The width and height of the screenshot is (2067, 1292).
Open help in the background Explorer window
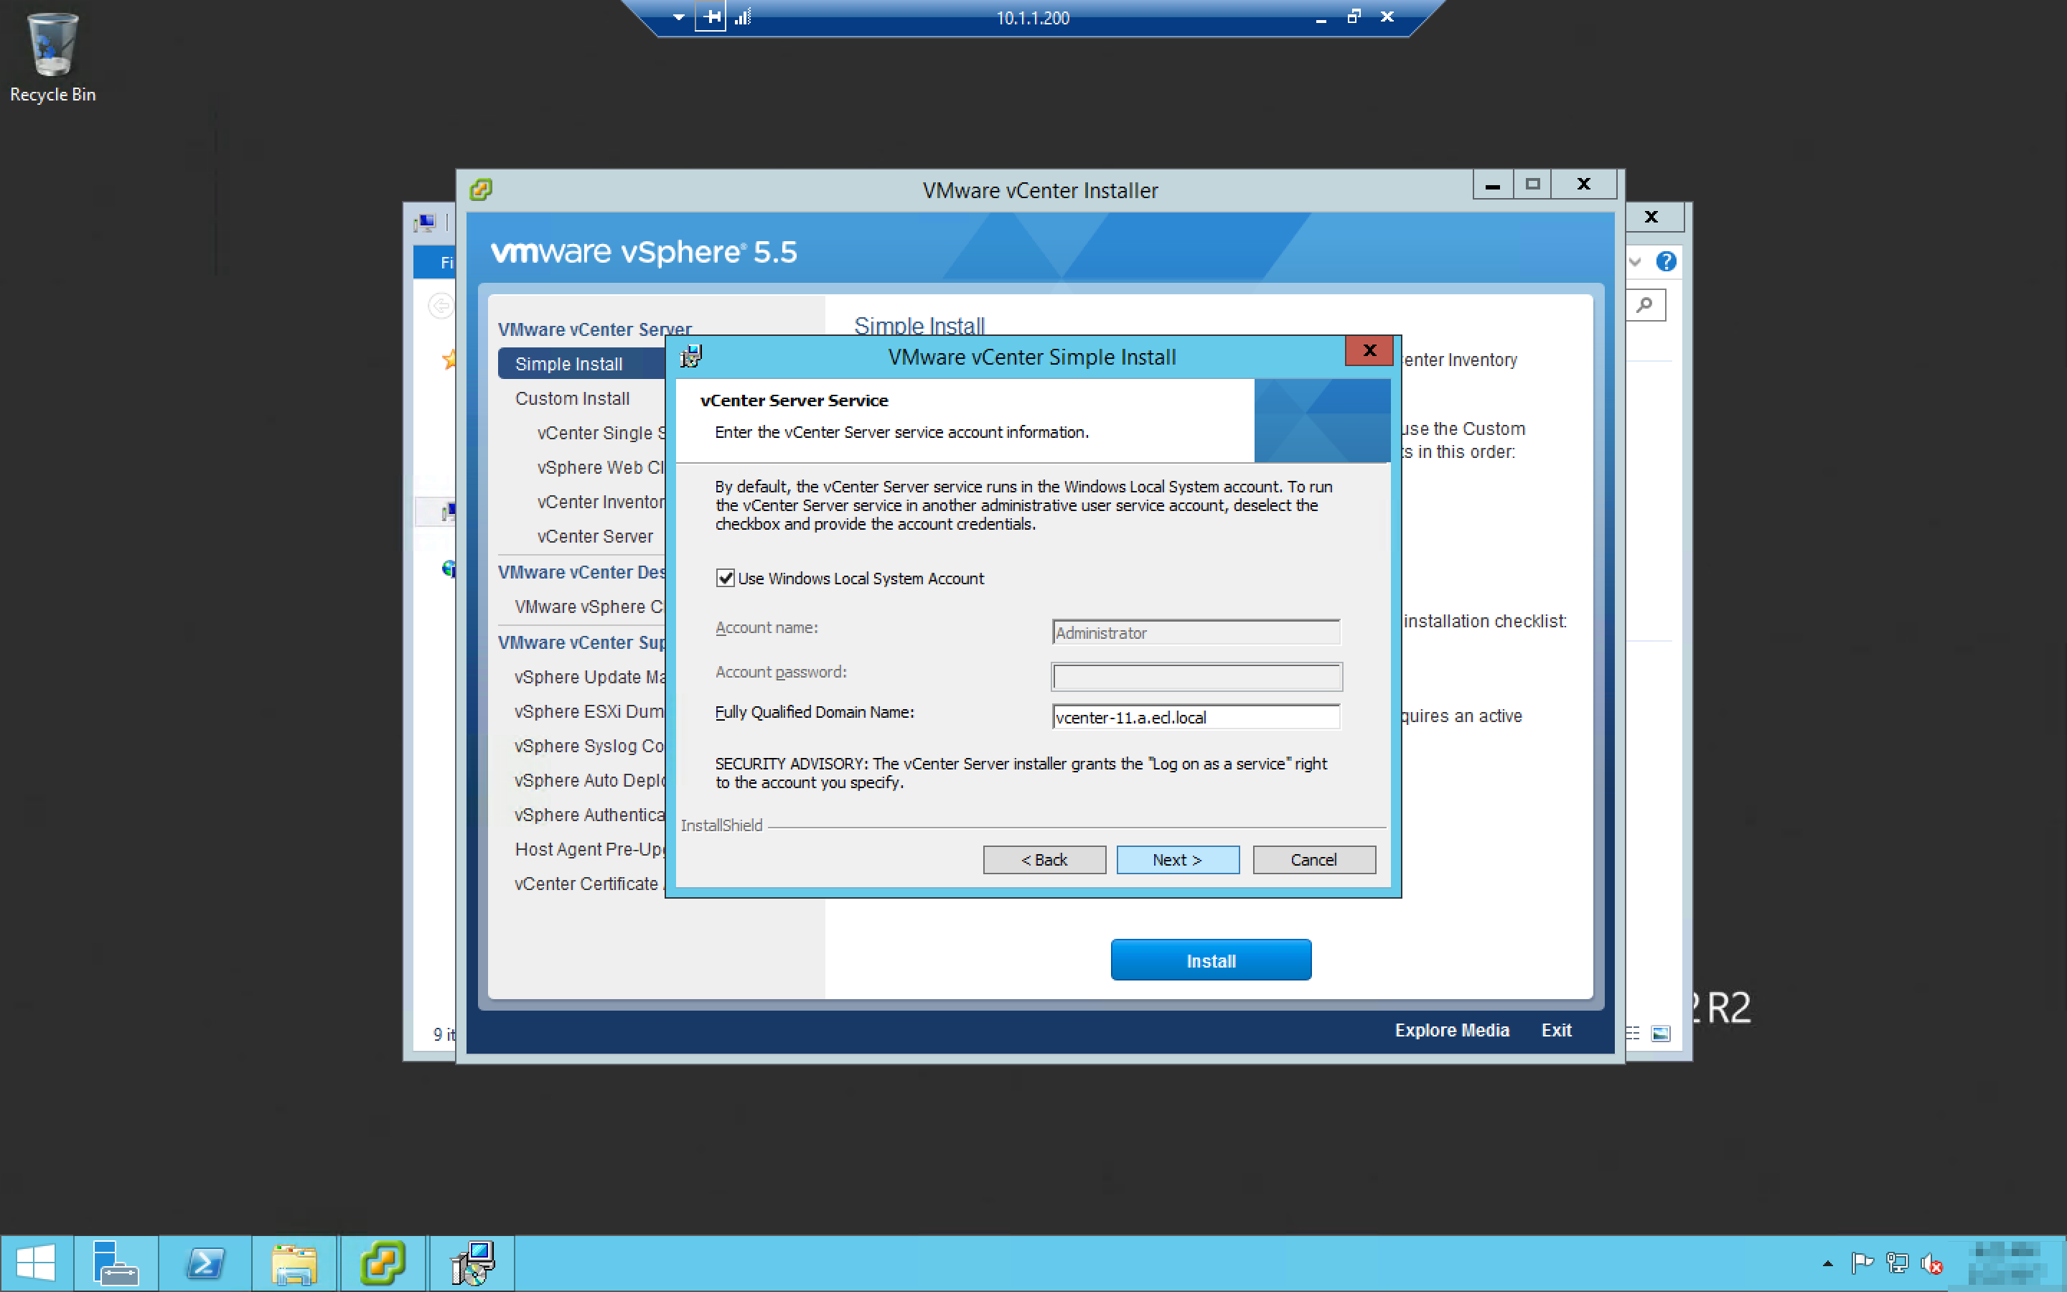[x=1666, y=261]
